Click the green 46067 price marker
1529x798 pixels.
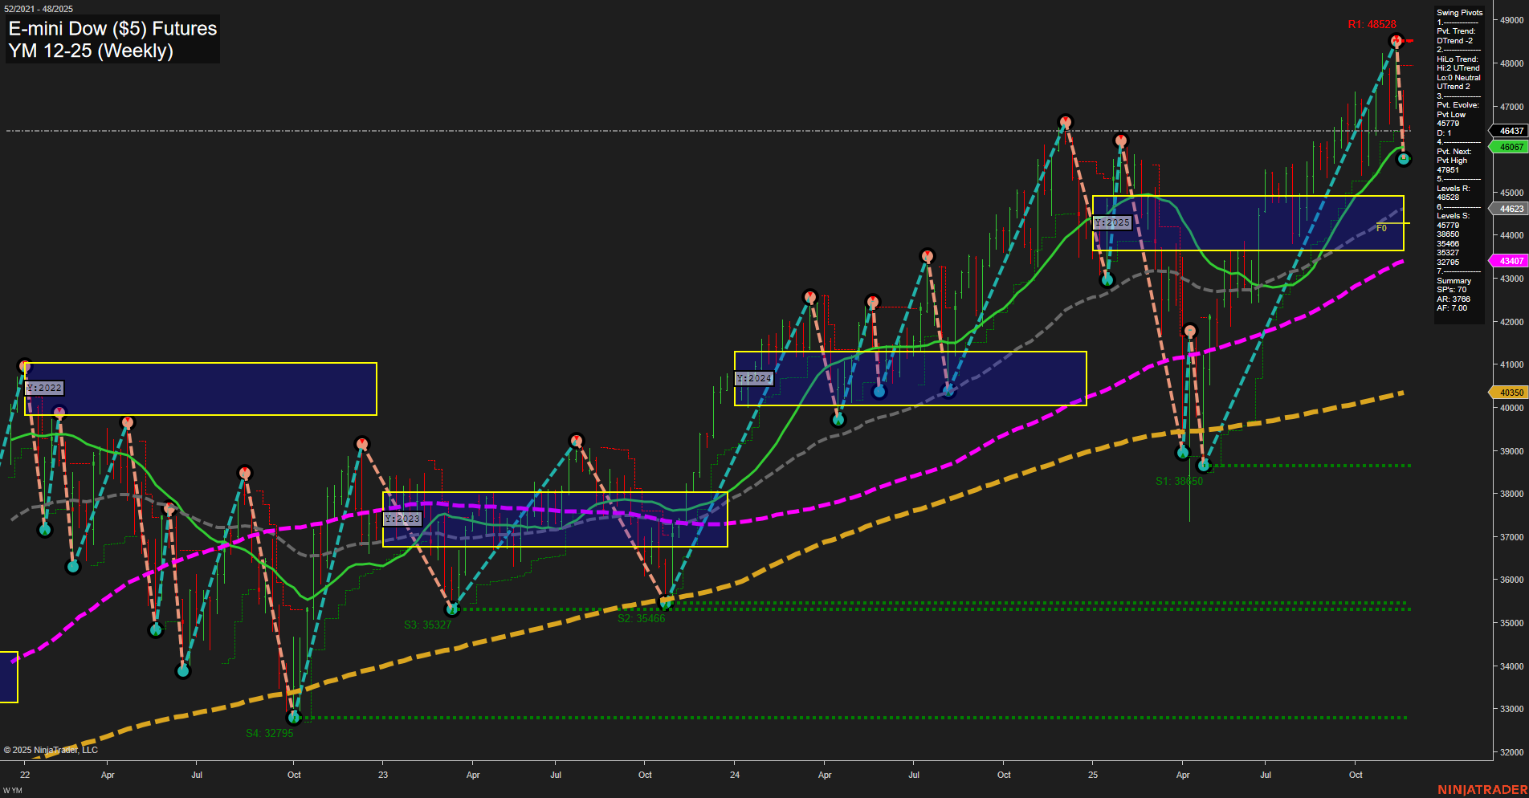[1508, 147]
